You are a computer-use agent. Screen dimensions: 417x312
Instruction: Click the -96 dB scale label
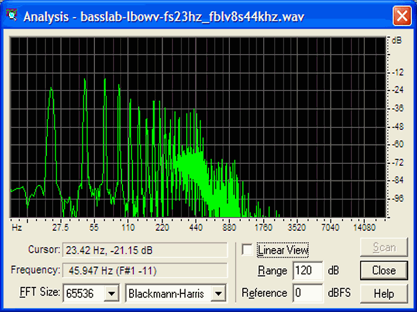[398, 198]
